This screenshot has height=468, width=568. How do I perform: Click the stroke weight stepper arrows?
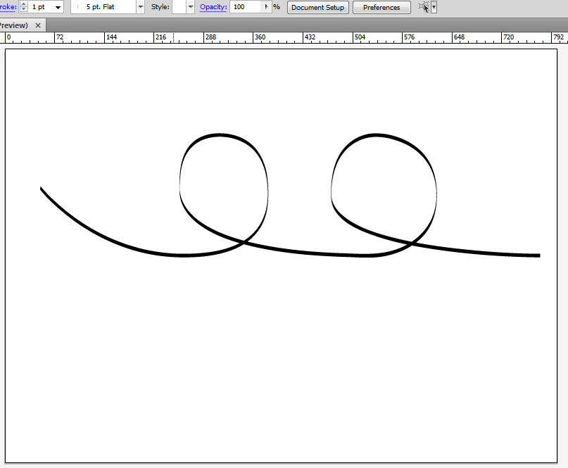point(23,7)
